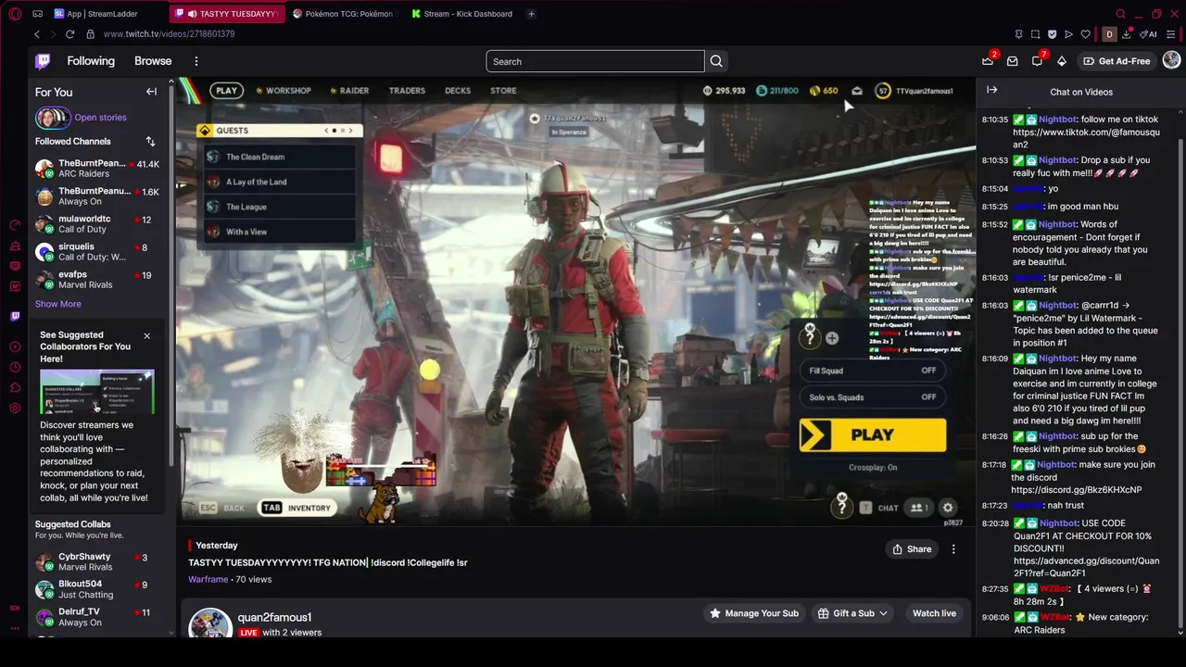Sort Followed Channels with arrows icon
This screenshot has height=667, width=1186.
pyautogui.click(x=150, y=142)
